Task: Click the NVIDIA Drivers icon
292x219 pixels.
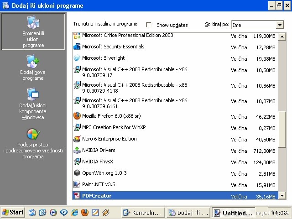Action: point(77,150)
